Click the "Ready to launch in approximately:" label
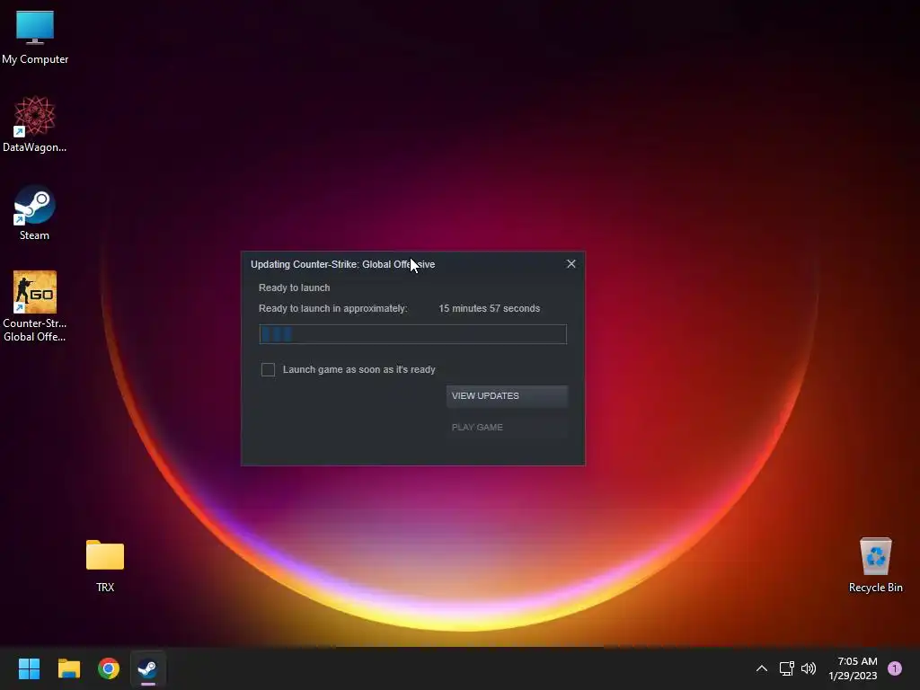This screenshot has height=690, width=920. coord(332,309)
